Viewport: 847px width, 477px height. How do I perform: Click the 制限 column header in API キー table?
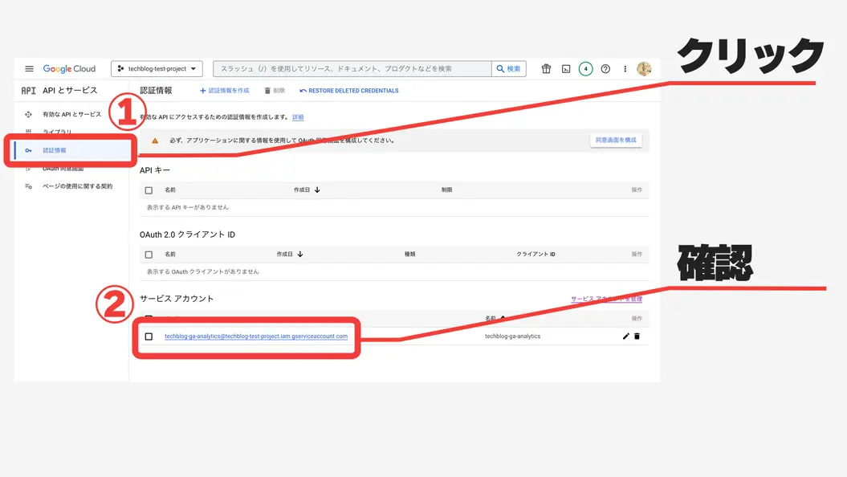point(446,190)
